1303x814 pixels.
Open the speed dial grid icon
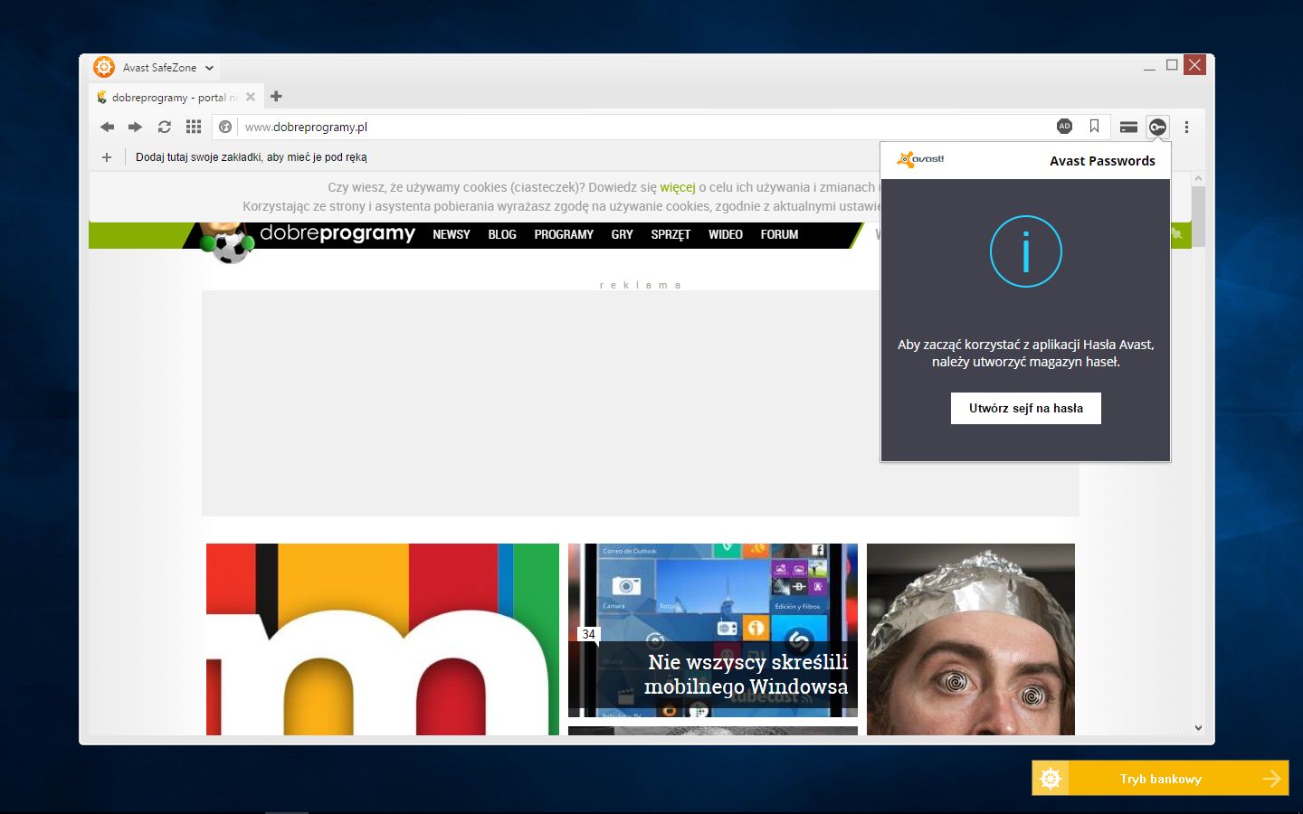[193, 127]
